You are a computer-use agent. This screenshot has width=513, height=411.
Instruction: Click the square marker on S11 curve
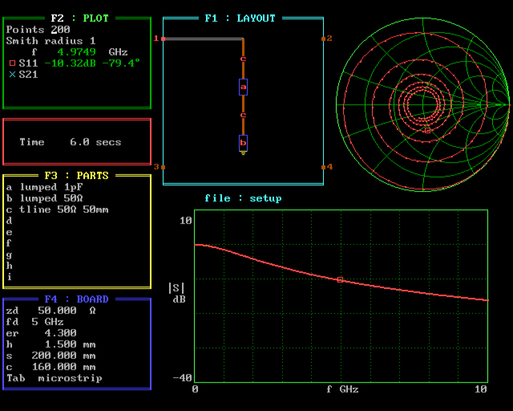click(x=340, y=280)
